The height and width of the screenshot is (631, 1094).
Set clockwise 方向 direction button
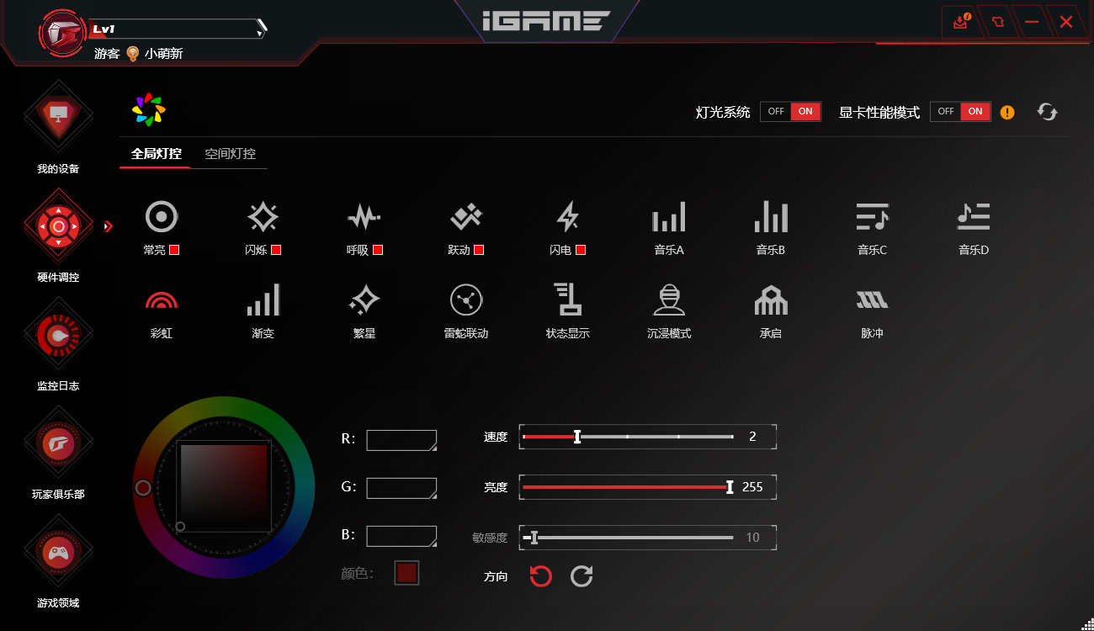582,576
